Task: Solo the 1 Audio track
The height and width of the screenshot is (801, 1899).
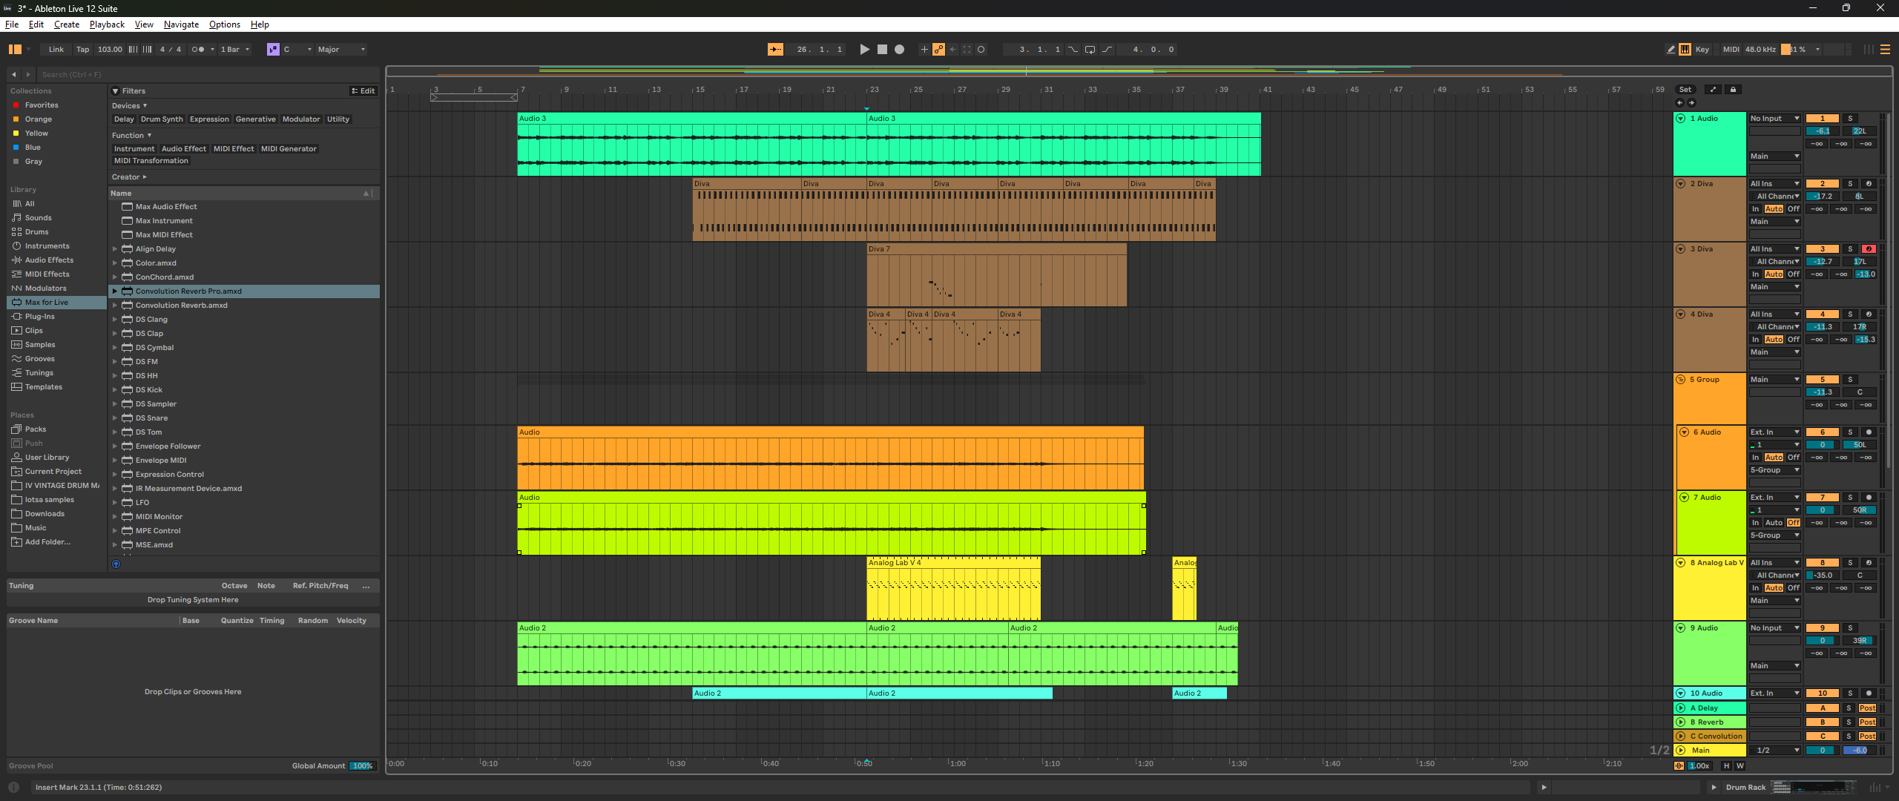Action: point(1850,119)
